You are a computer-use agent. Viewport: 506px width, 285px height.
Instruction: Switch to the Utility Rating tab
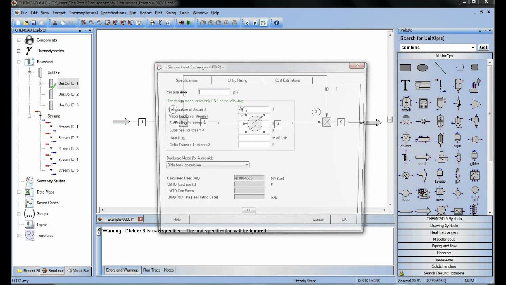[x=237, y=80]
